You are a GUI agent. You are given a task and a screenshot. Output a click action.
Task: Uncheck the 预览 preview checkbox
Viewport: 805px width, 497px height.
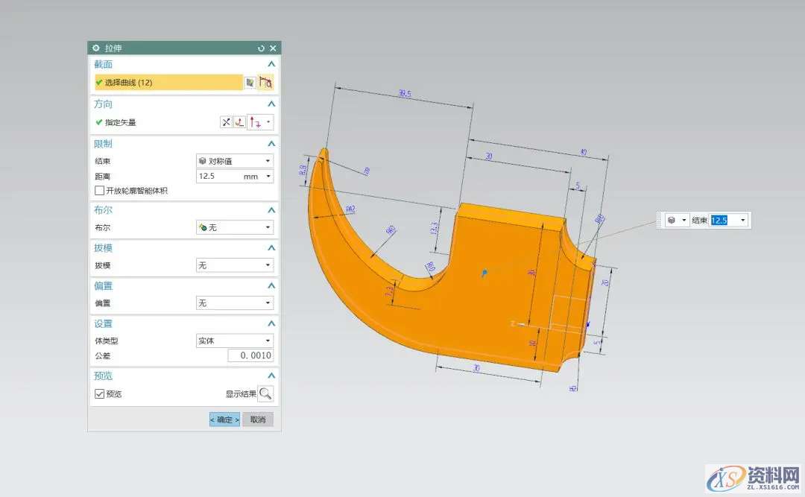pyautogui.click(x=100, y=393)
